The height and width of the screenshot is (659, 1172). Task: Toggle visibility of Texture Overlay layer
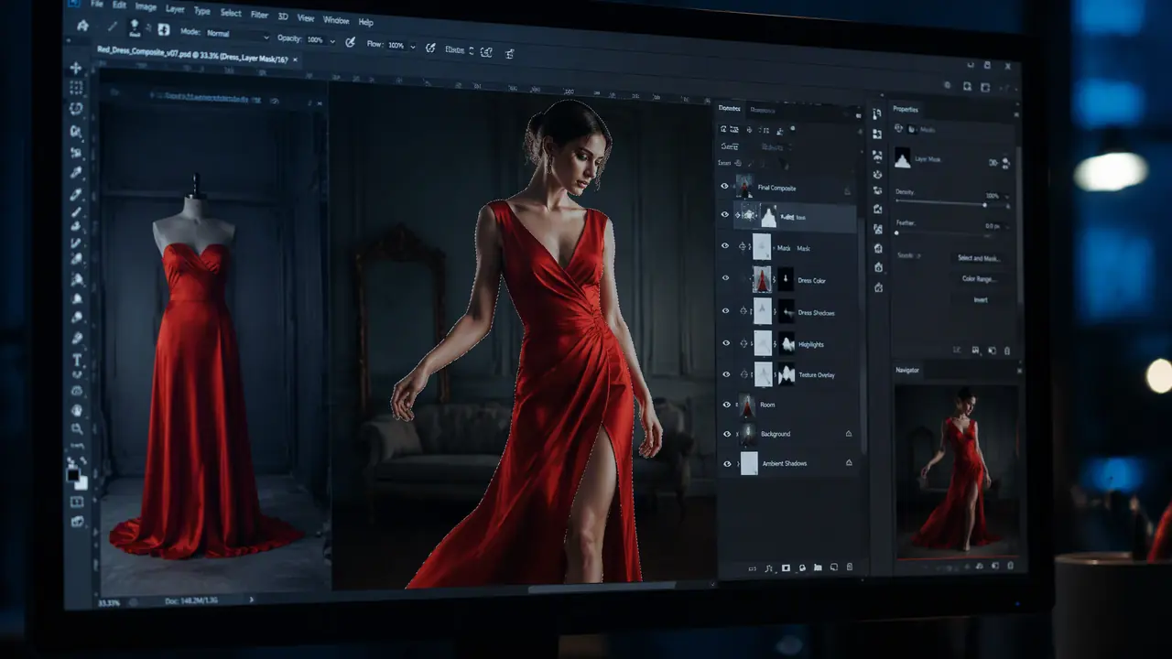726,373
